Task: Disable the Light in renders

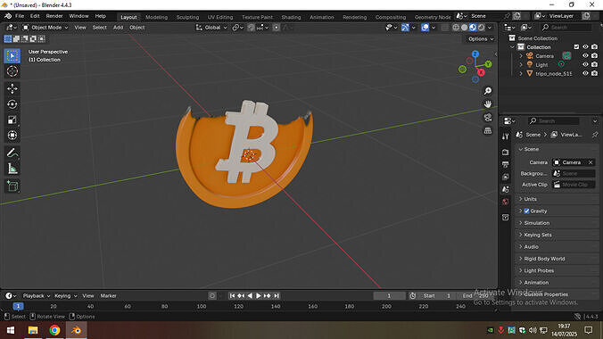Action: [595, 64]
